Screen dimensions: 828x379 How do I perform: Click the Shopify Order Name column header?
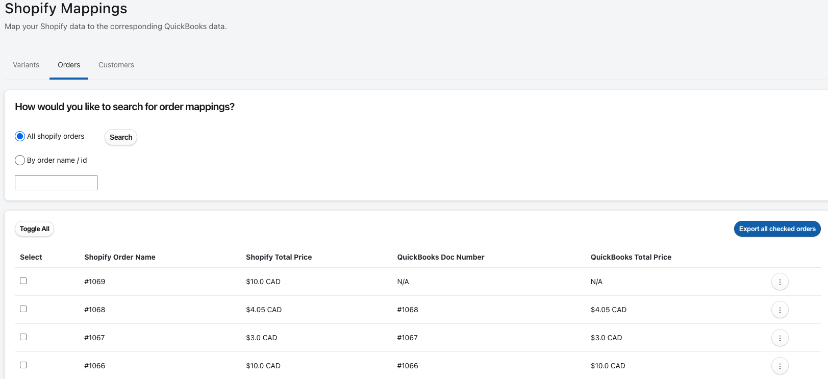120,257
